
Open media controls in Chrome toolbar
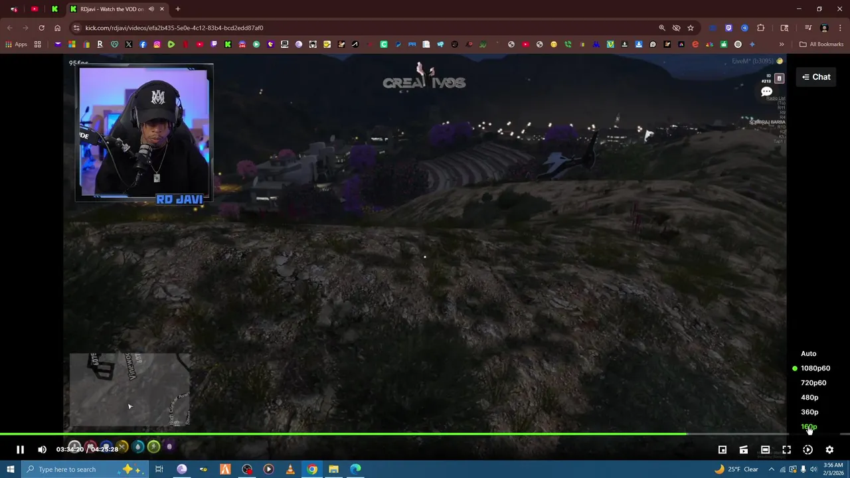coord(808,28)
